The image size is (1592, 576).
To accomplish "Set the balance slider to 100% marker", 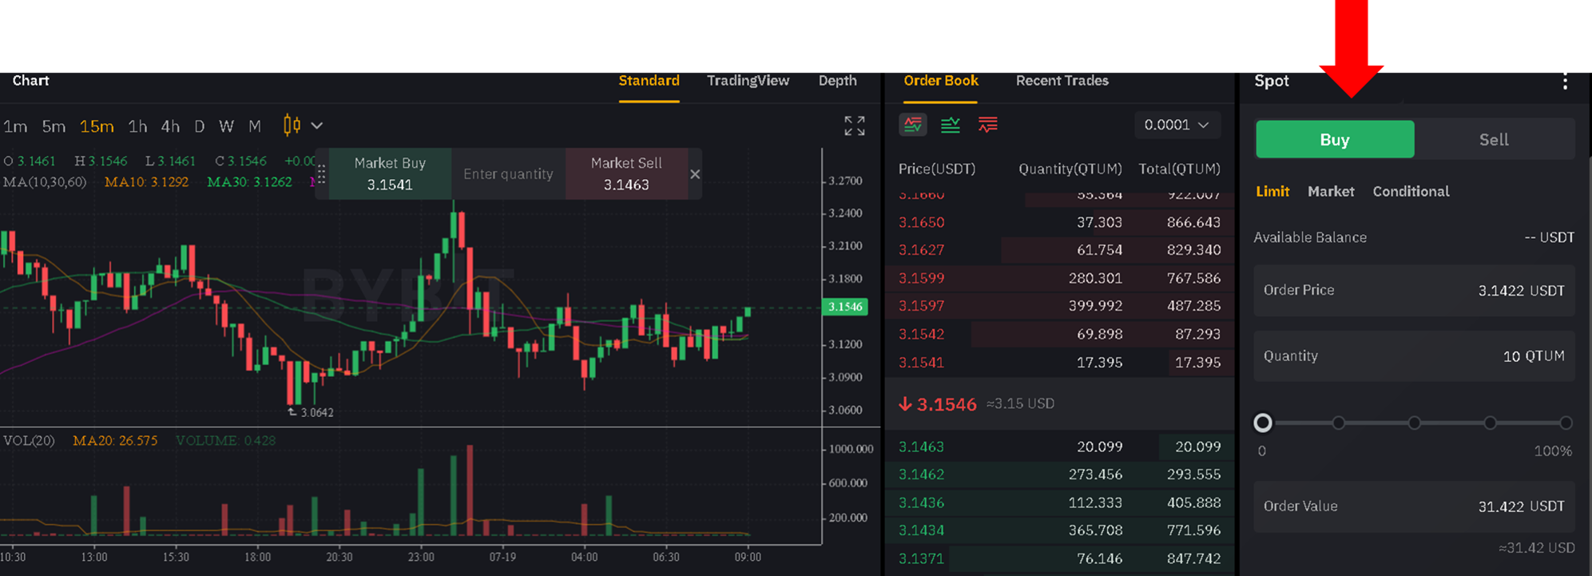I will point(1566,423).
